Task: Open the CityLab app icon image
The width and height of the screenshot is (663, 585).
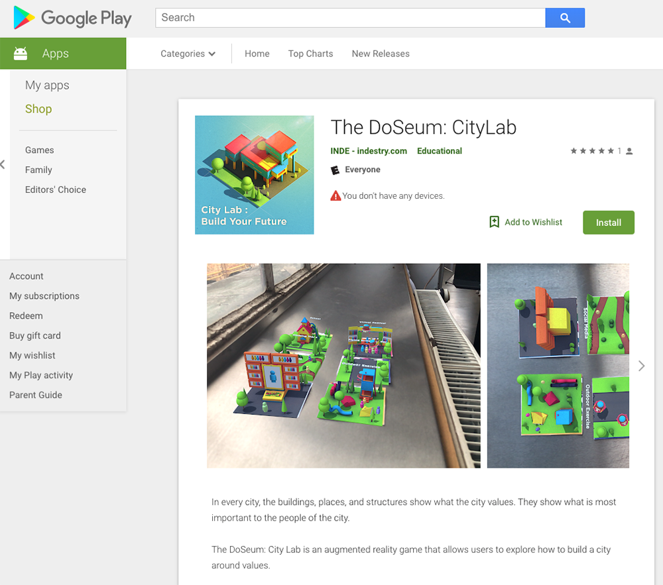Action: pyautogui.click(x=254, y=175)
